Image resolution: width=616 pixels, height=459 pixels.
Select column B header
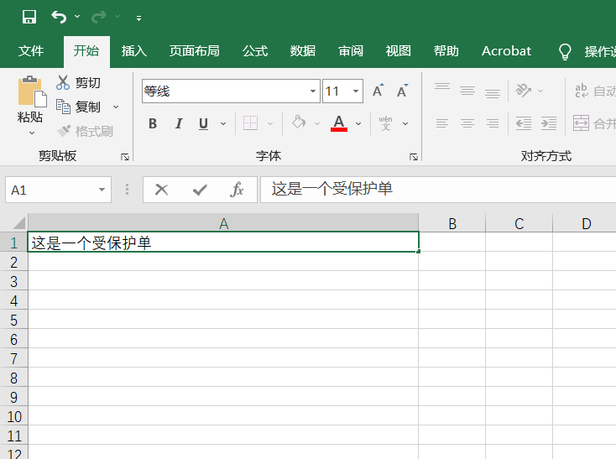[x=452, y=223]
